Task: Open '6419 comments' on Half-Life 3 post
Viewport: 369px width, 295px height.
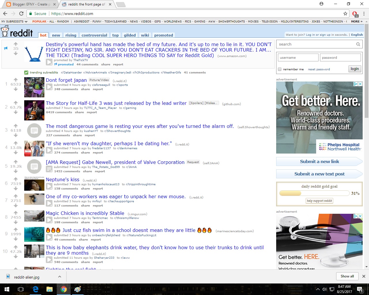Action: 59,112
